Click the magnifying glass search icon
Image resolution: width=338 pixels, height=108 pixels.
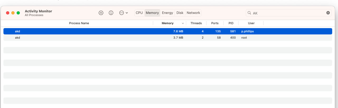pos(249,13)
